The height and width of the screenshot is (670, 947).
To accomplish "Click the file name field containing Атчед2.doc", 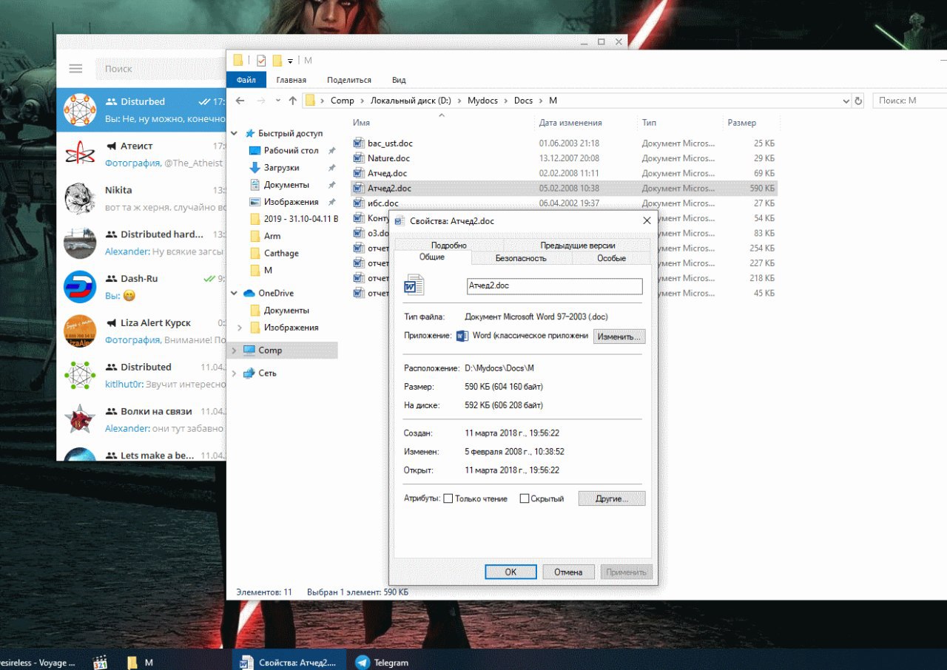I will coord(554,285).
